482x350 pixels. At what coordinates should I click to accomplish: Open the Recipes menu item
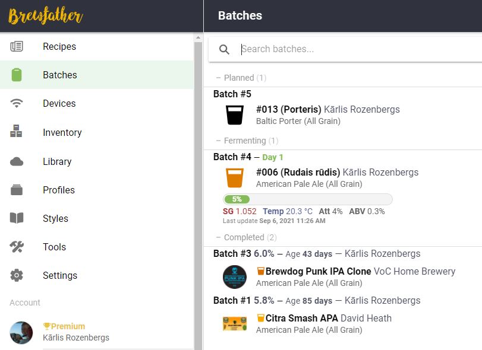[x=97, y=46]
